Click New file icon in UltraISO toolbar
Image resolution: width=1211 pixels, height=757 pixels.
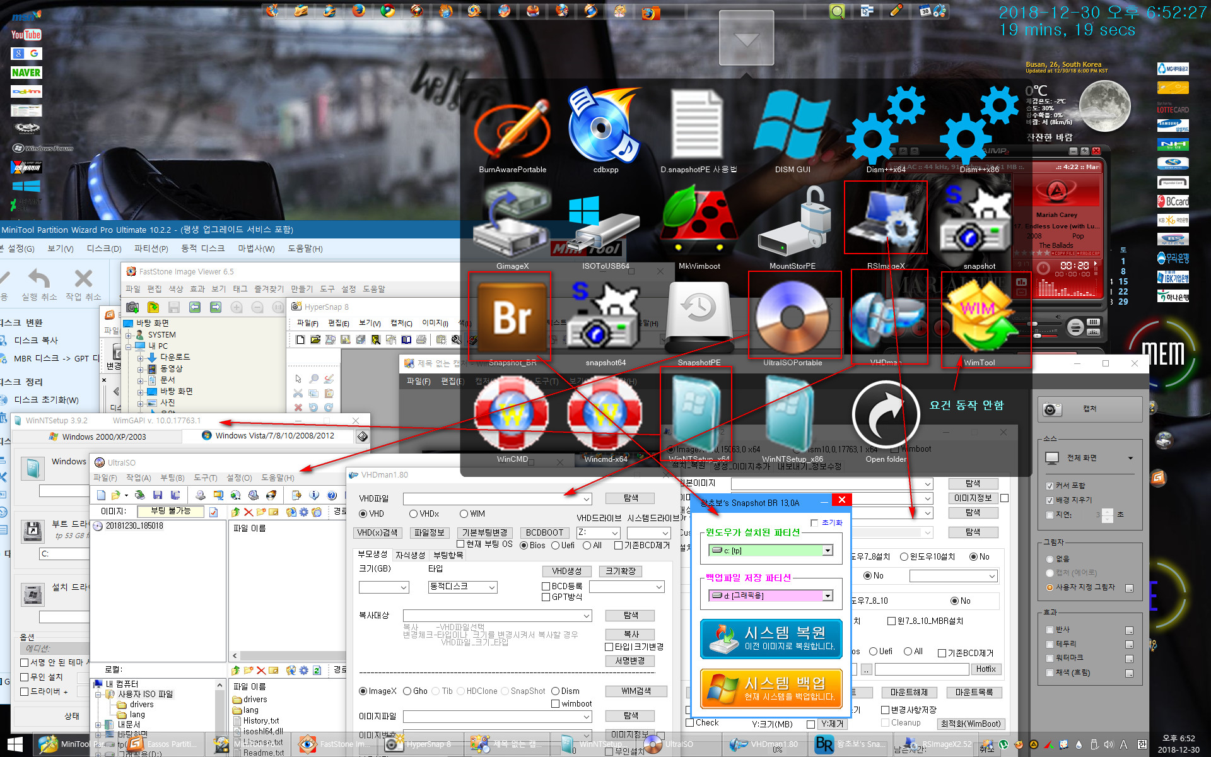pyautogui.click(x=101, y=495)
